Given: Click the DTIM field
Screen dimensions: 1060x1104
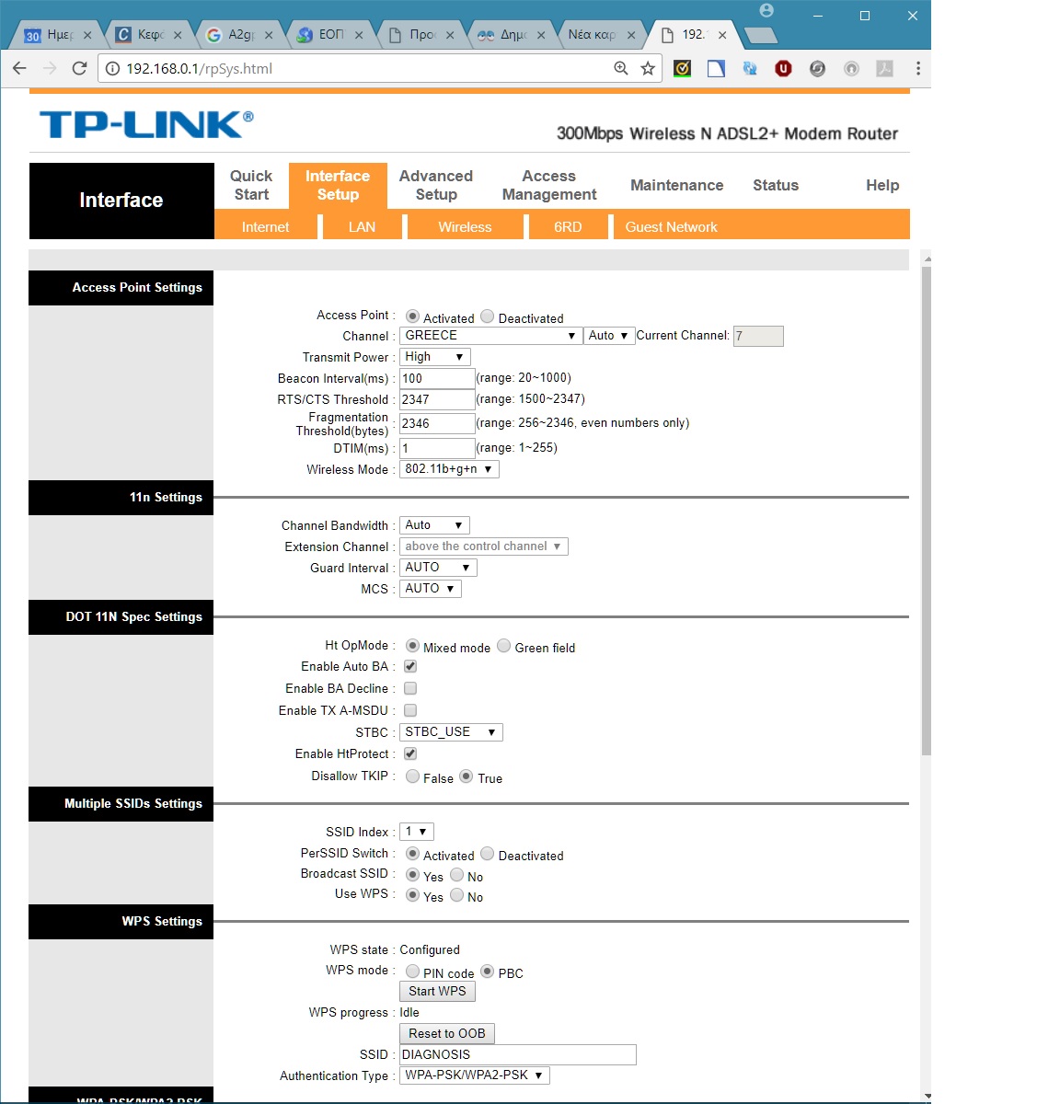Looking at the screenshot, I should click(x=437, y=448).
